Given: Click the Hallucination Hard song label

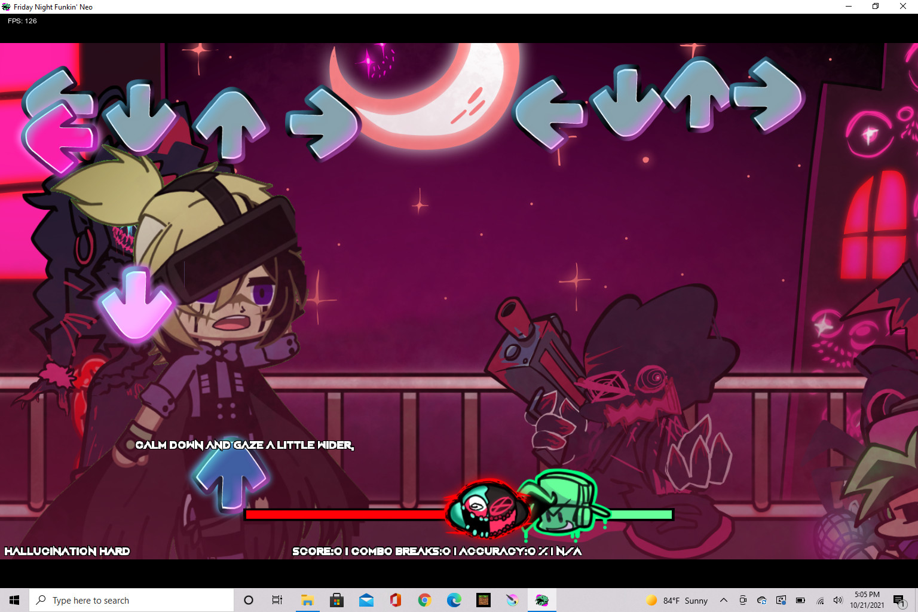Looking at the screenshot, I should click(67, 551).
